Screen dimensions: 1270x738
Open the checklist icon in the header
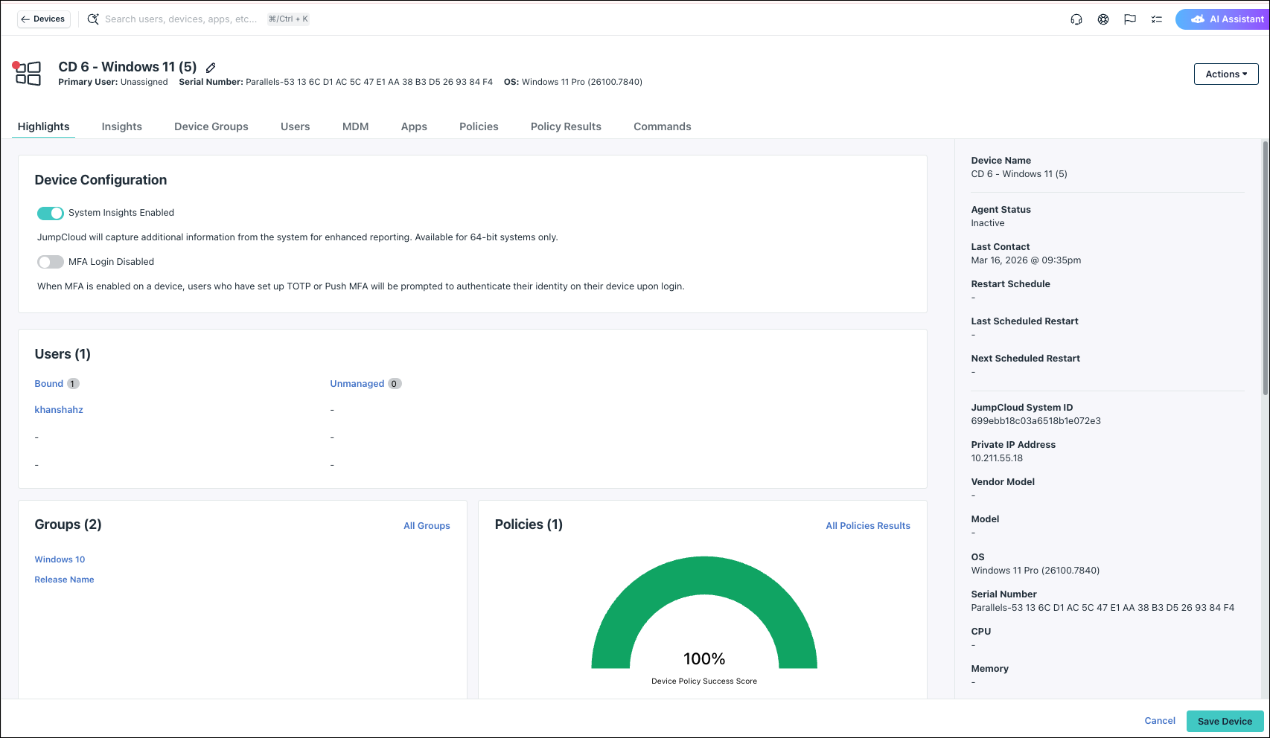[x=1157, y=19]
